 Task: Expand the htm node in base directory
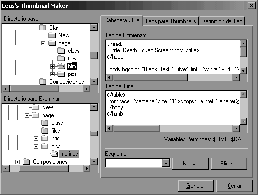pyautogui.click(x=52, y=66)
